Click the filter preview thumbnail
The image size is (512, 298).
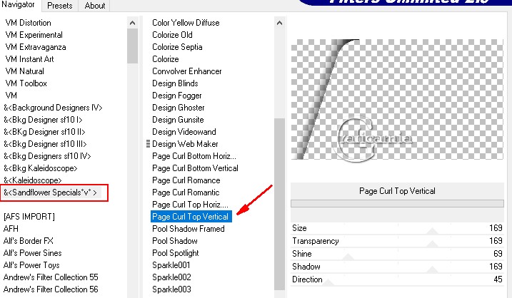397,99
